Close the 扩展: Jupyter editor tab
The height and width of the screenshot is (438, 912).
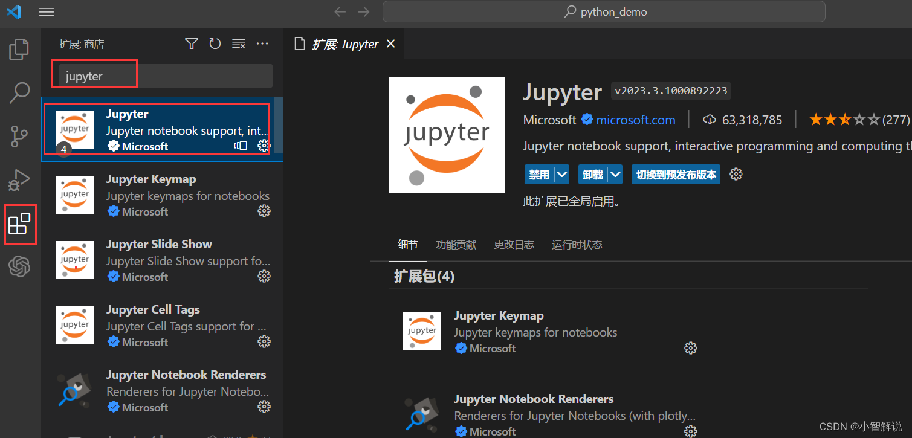[x=391, y=44]
